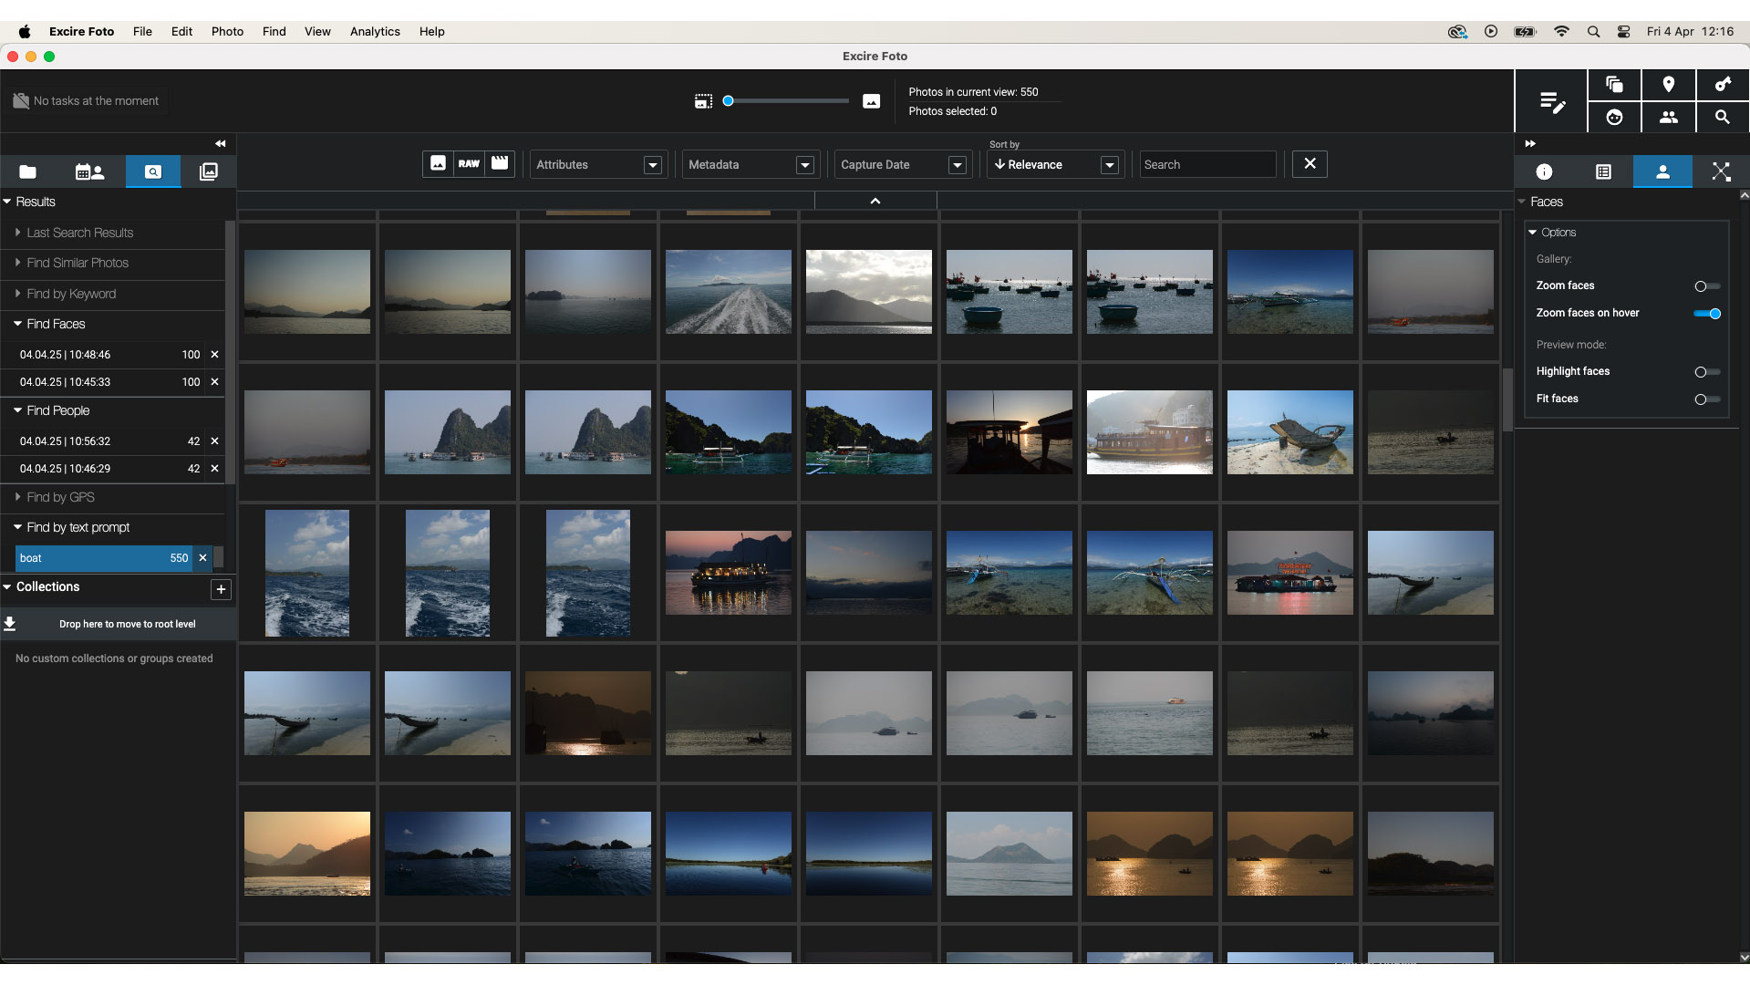Click the download icon beside Drop here
Viewport: 1750px width, 985px height.
click(x=10, y=624)
